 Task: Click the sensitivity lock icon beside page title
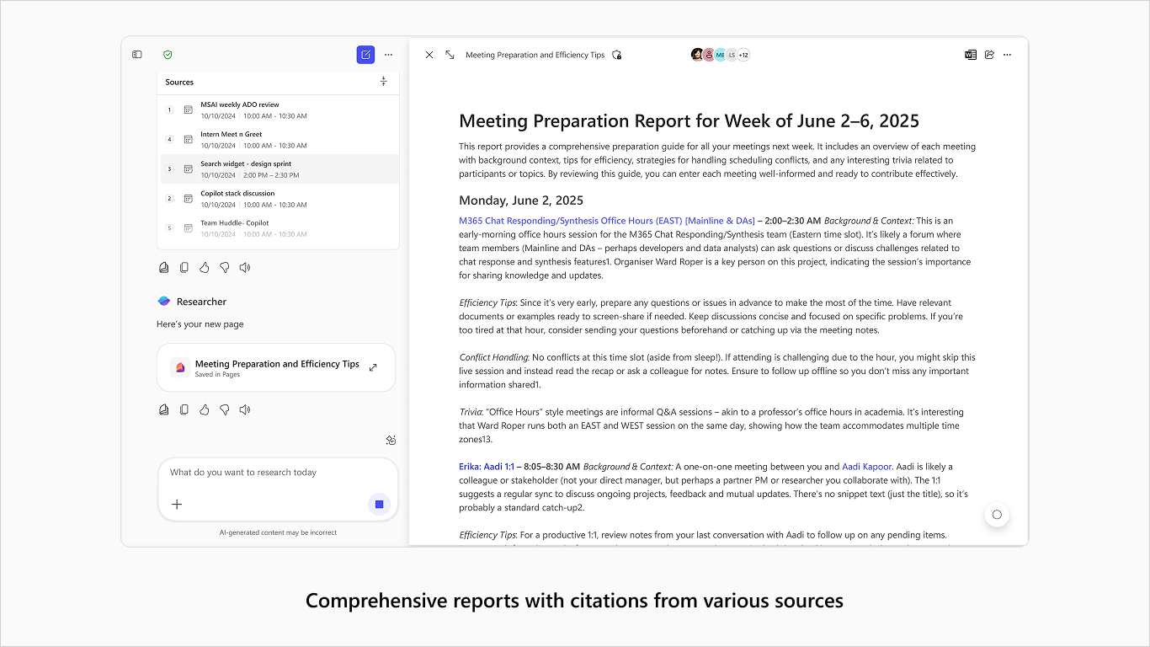pyautogui.click(x=617, y=55)
